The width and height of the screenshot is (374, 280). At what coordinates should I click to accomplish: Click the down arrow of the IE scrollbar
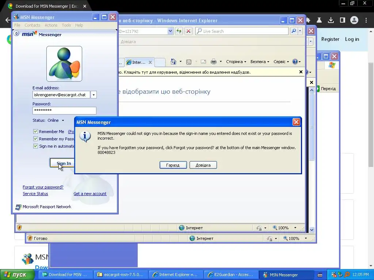312,230
